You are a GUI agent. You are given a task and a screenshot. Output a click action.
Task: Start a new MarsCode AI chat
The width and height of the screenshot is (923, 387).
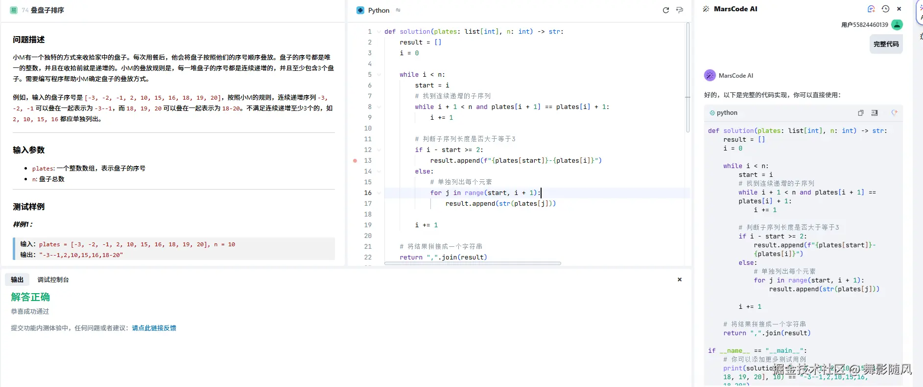click(x=871, y=9)
